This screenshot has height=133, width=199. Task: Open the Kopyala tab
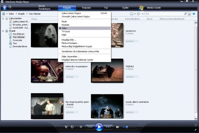(x=86, y=8)
